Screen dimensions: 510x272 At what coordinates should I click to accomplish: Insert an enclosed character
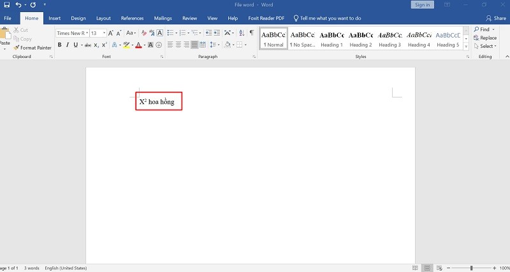pos(159,45)
